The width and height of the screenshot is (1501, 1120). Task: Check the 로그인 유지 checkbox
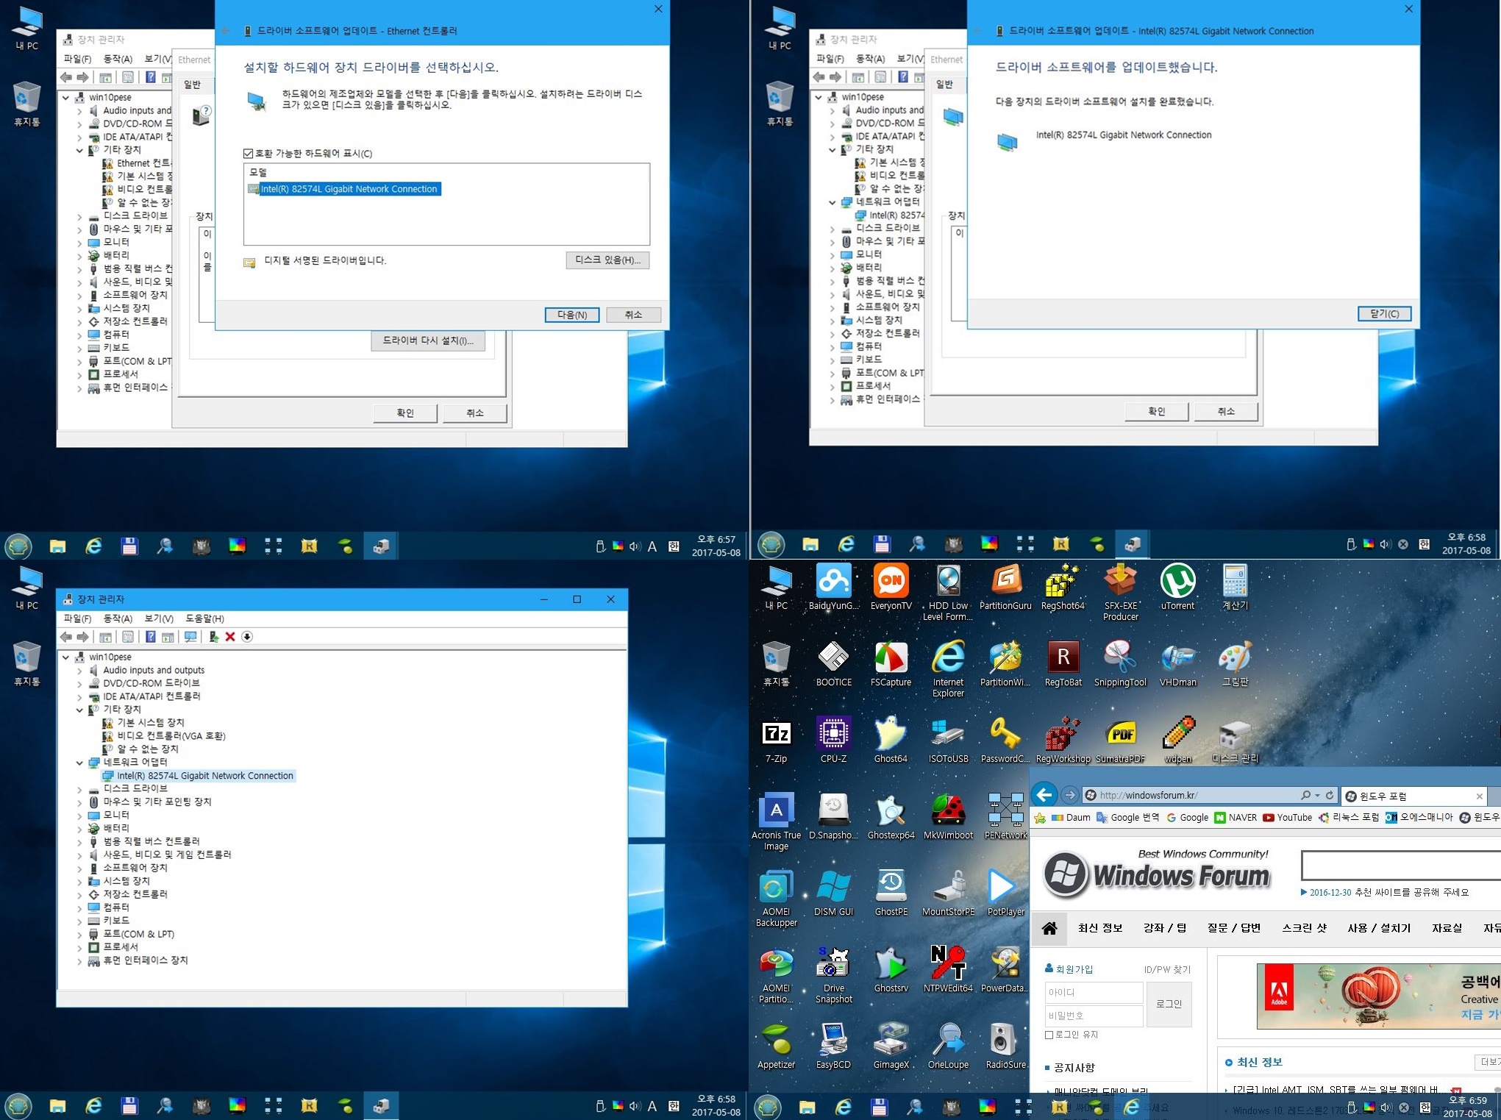tap(1049, 1035)
